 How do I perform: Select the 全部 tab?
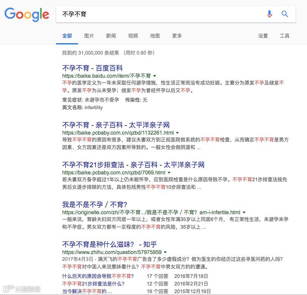67,36
